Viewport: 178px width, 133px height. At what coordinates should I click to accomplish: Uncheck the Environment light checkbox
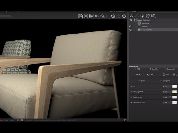(131, 97)
